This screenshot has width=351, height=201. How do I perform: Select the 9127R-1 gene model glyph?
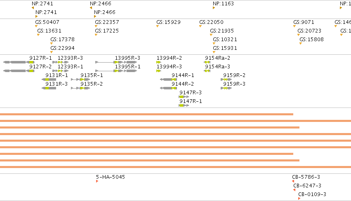(x=19, y=62)
